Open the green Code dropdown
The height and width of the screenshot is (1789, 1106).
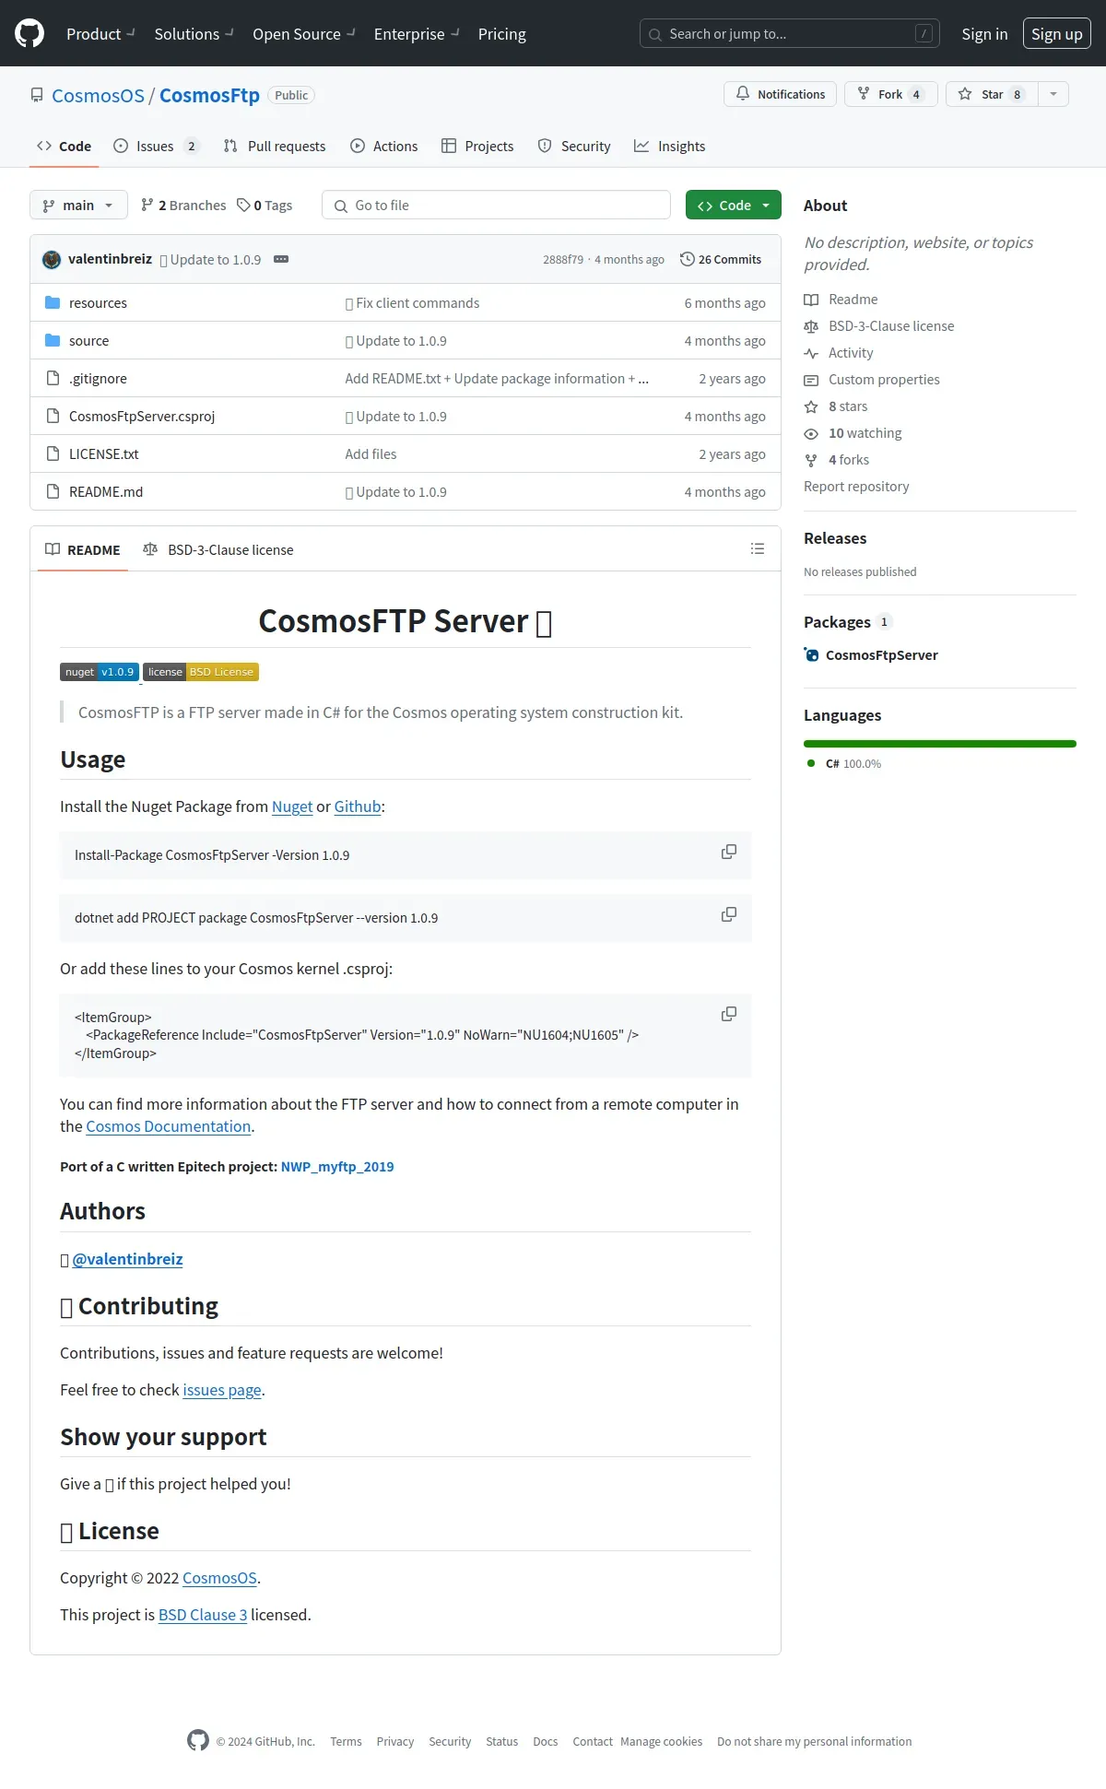(734, 206)
